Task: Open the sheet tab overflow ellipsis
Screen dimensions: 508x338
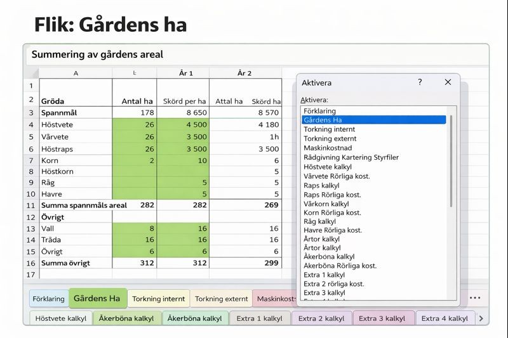Action: (x=474, y=298)
